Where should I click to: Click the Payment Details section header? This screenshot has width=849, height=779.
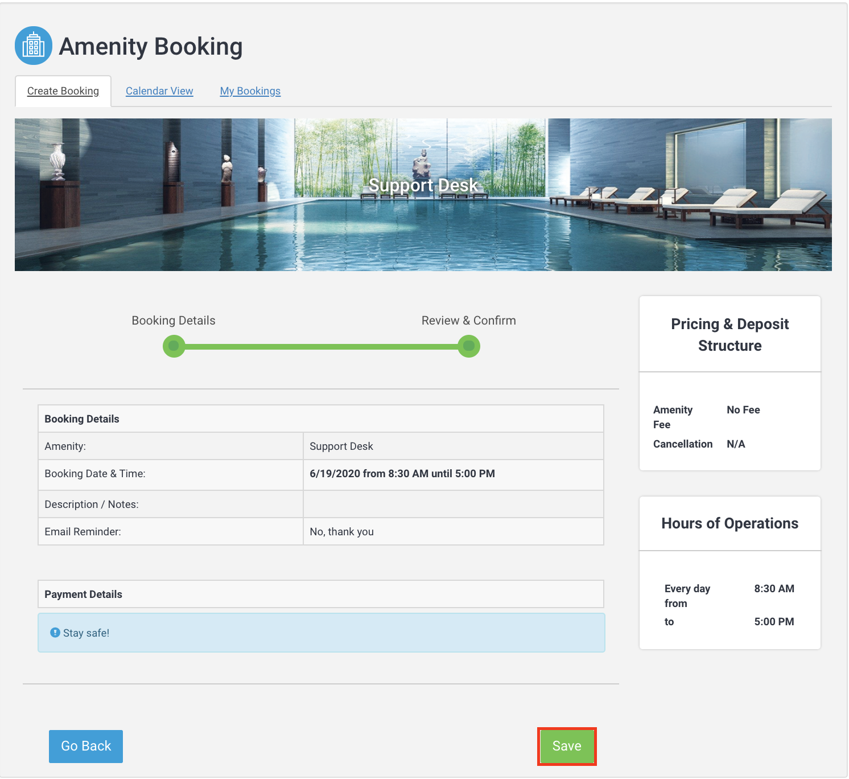pyautogui.click(x=83, y=594)
